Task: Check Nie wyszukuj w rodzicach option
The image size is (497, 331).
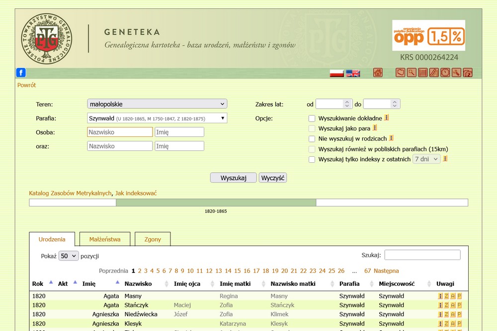Action: click(312, 139)
